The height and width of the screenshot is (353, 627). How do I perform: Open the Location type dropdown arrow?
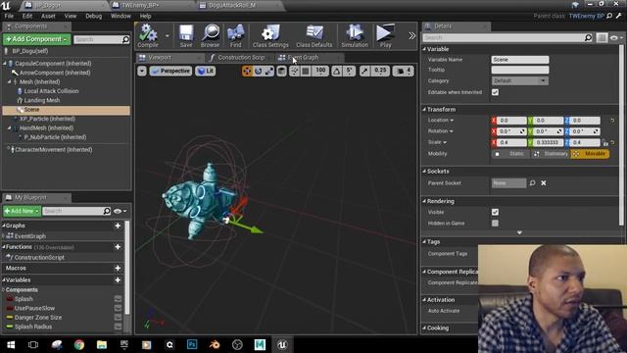(452, 120)
